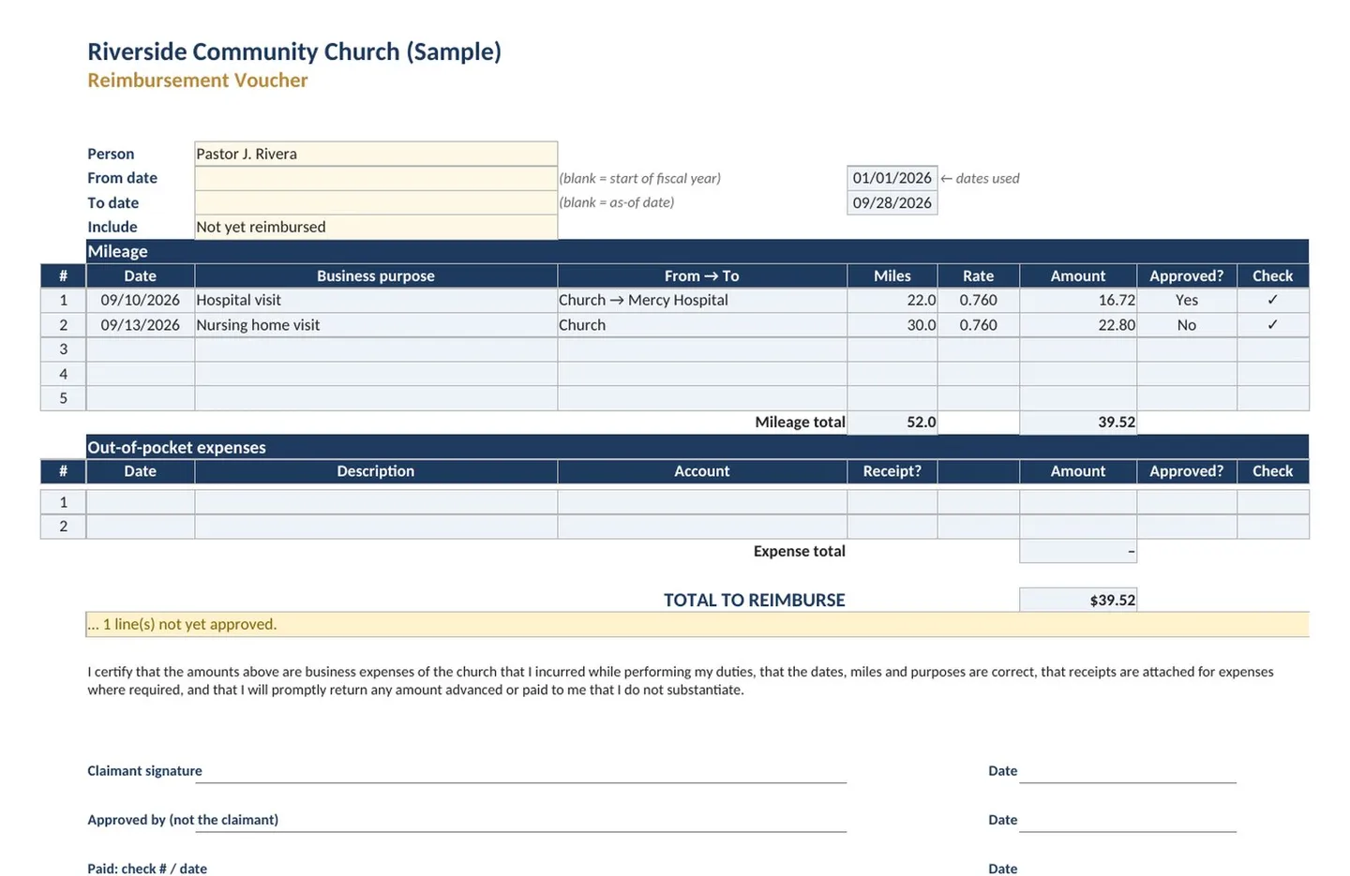Click the 16.72 amount cell
This screenshot has height=876, width=1350.
click(1078, 300)
